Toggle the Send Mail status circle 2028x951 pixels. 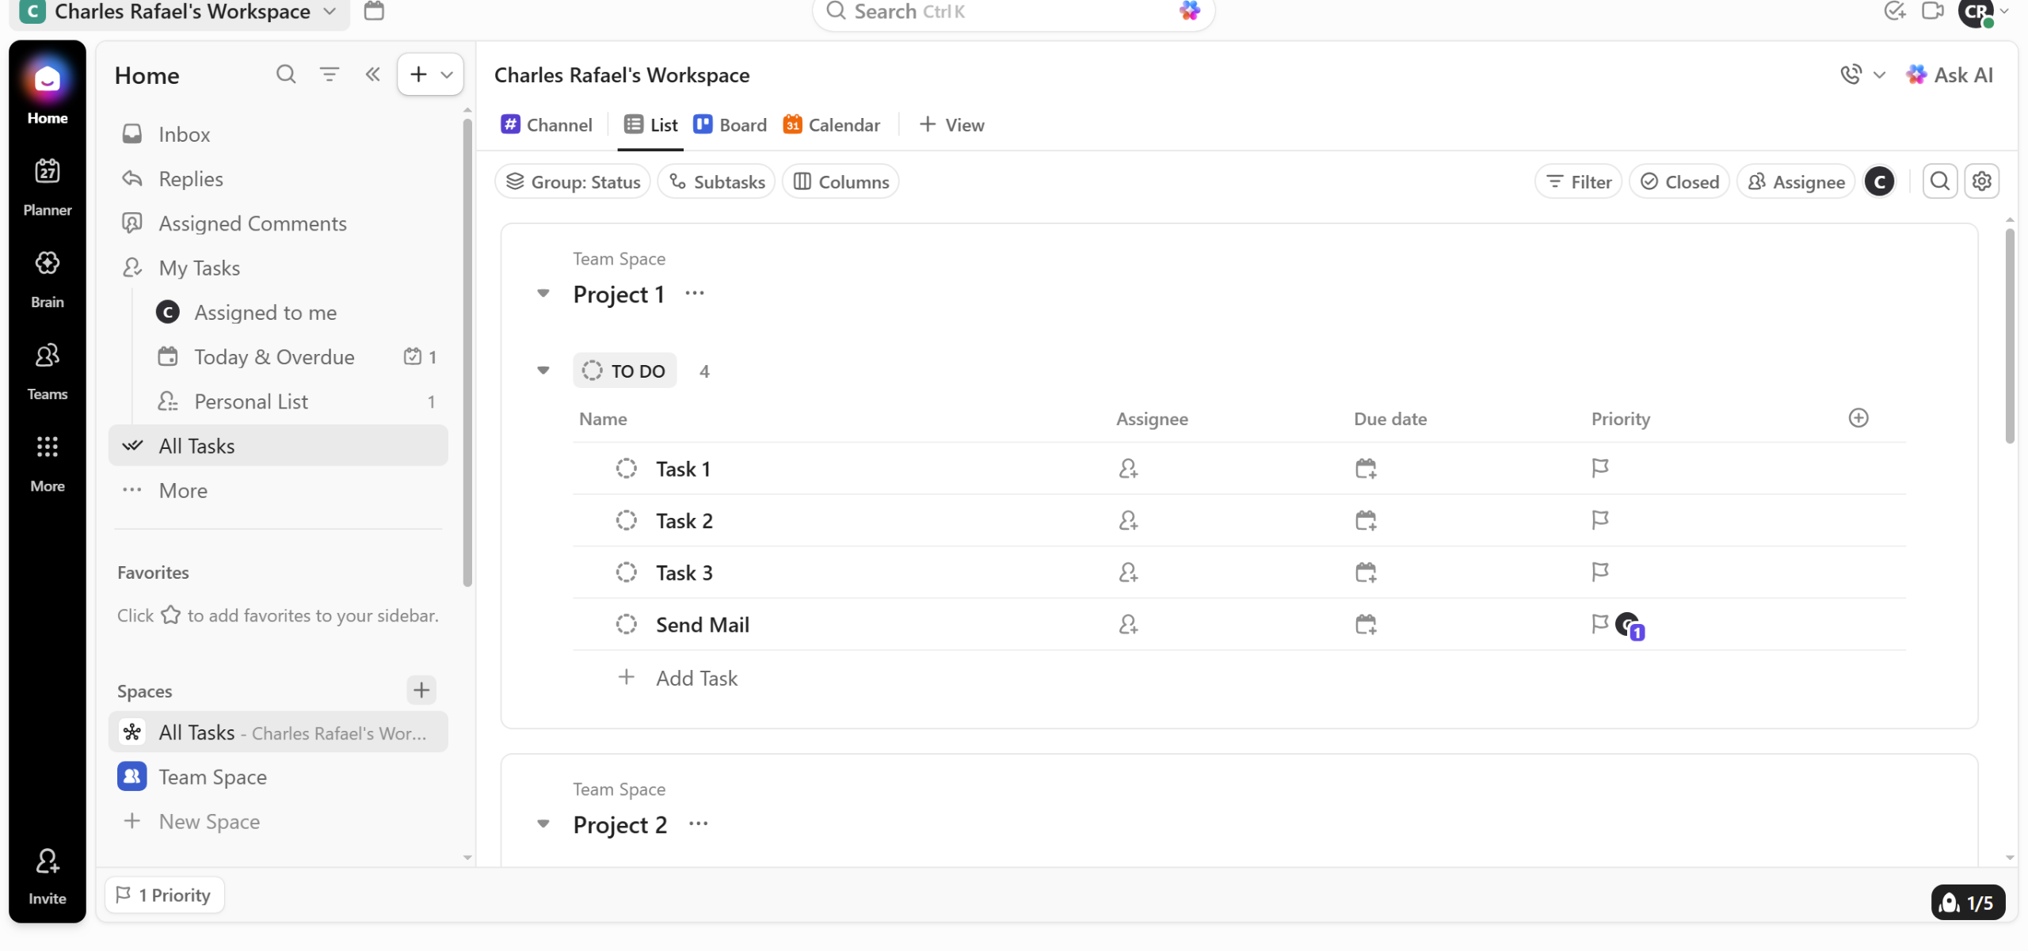tap(626, 625)
